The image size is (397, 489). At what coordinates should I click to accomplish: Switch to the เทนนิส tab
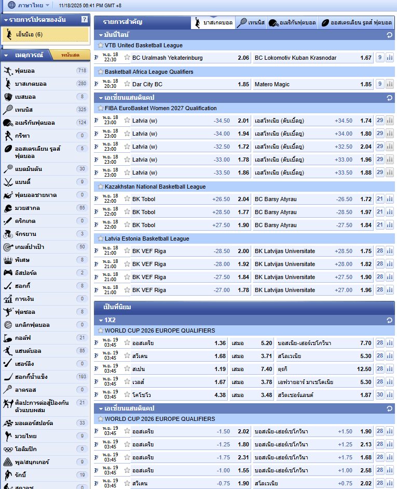click(251, 23)
